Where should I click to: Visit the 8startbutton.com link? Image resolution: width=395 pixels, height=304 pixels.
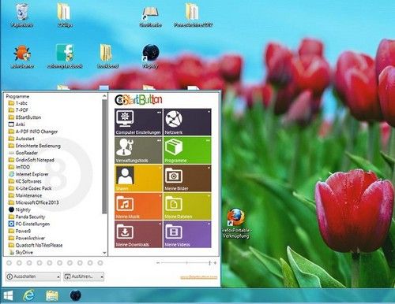click(x=199, y=277)
